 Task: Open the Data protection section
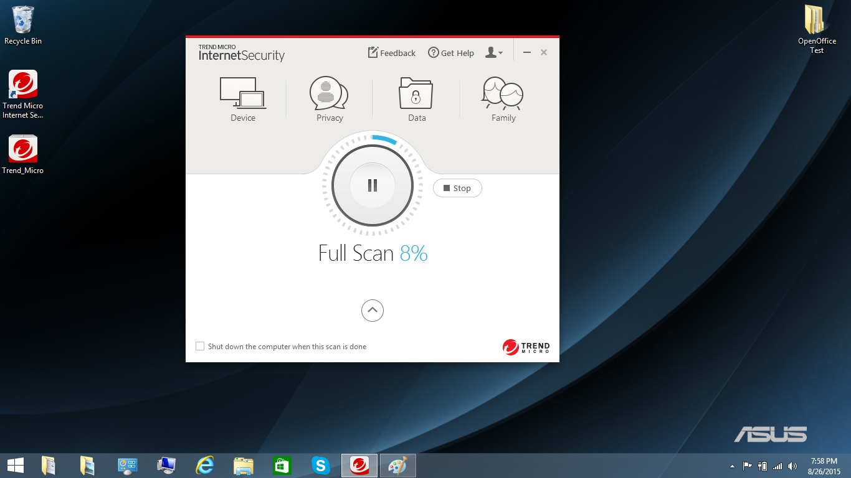click(416, 99)
